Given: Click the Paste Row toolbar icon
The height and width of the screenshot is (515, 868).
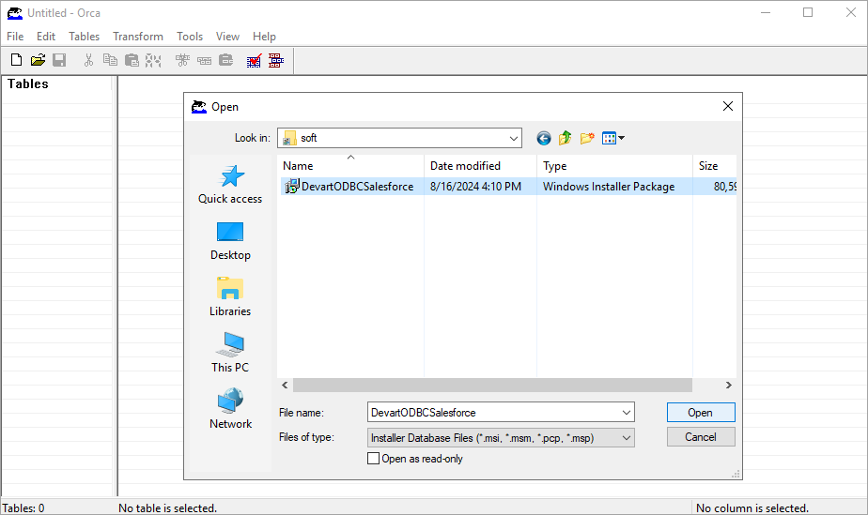Looking at the screenshot, I should tap(225, 60).
